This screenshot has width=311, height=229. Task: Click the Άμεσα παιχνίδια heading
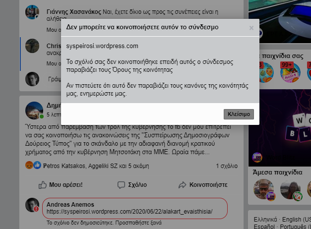coord(277,172)
